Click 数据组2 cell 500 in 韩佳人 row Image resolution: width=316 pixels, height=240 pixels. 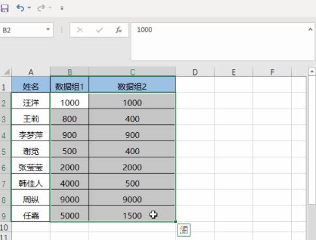click(x=132, y=181)
